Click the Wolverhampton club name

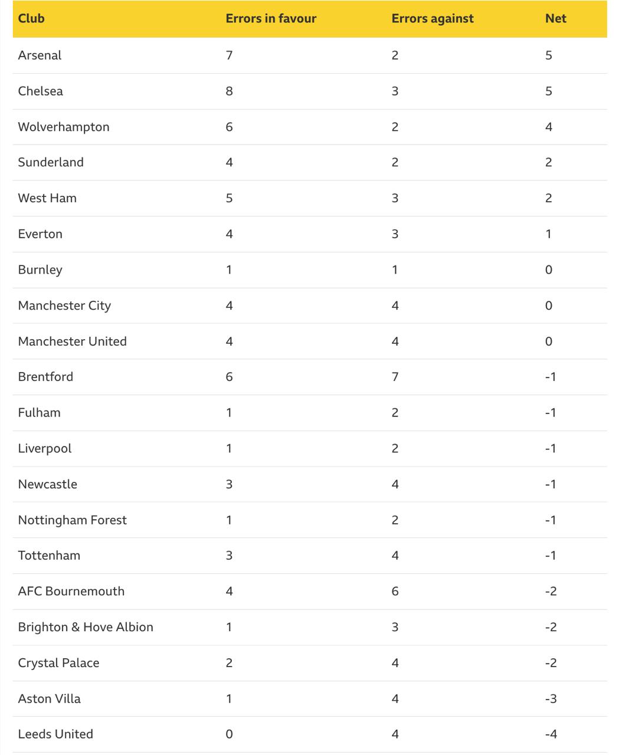point(64,127)
